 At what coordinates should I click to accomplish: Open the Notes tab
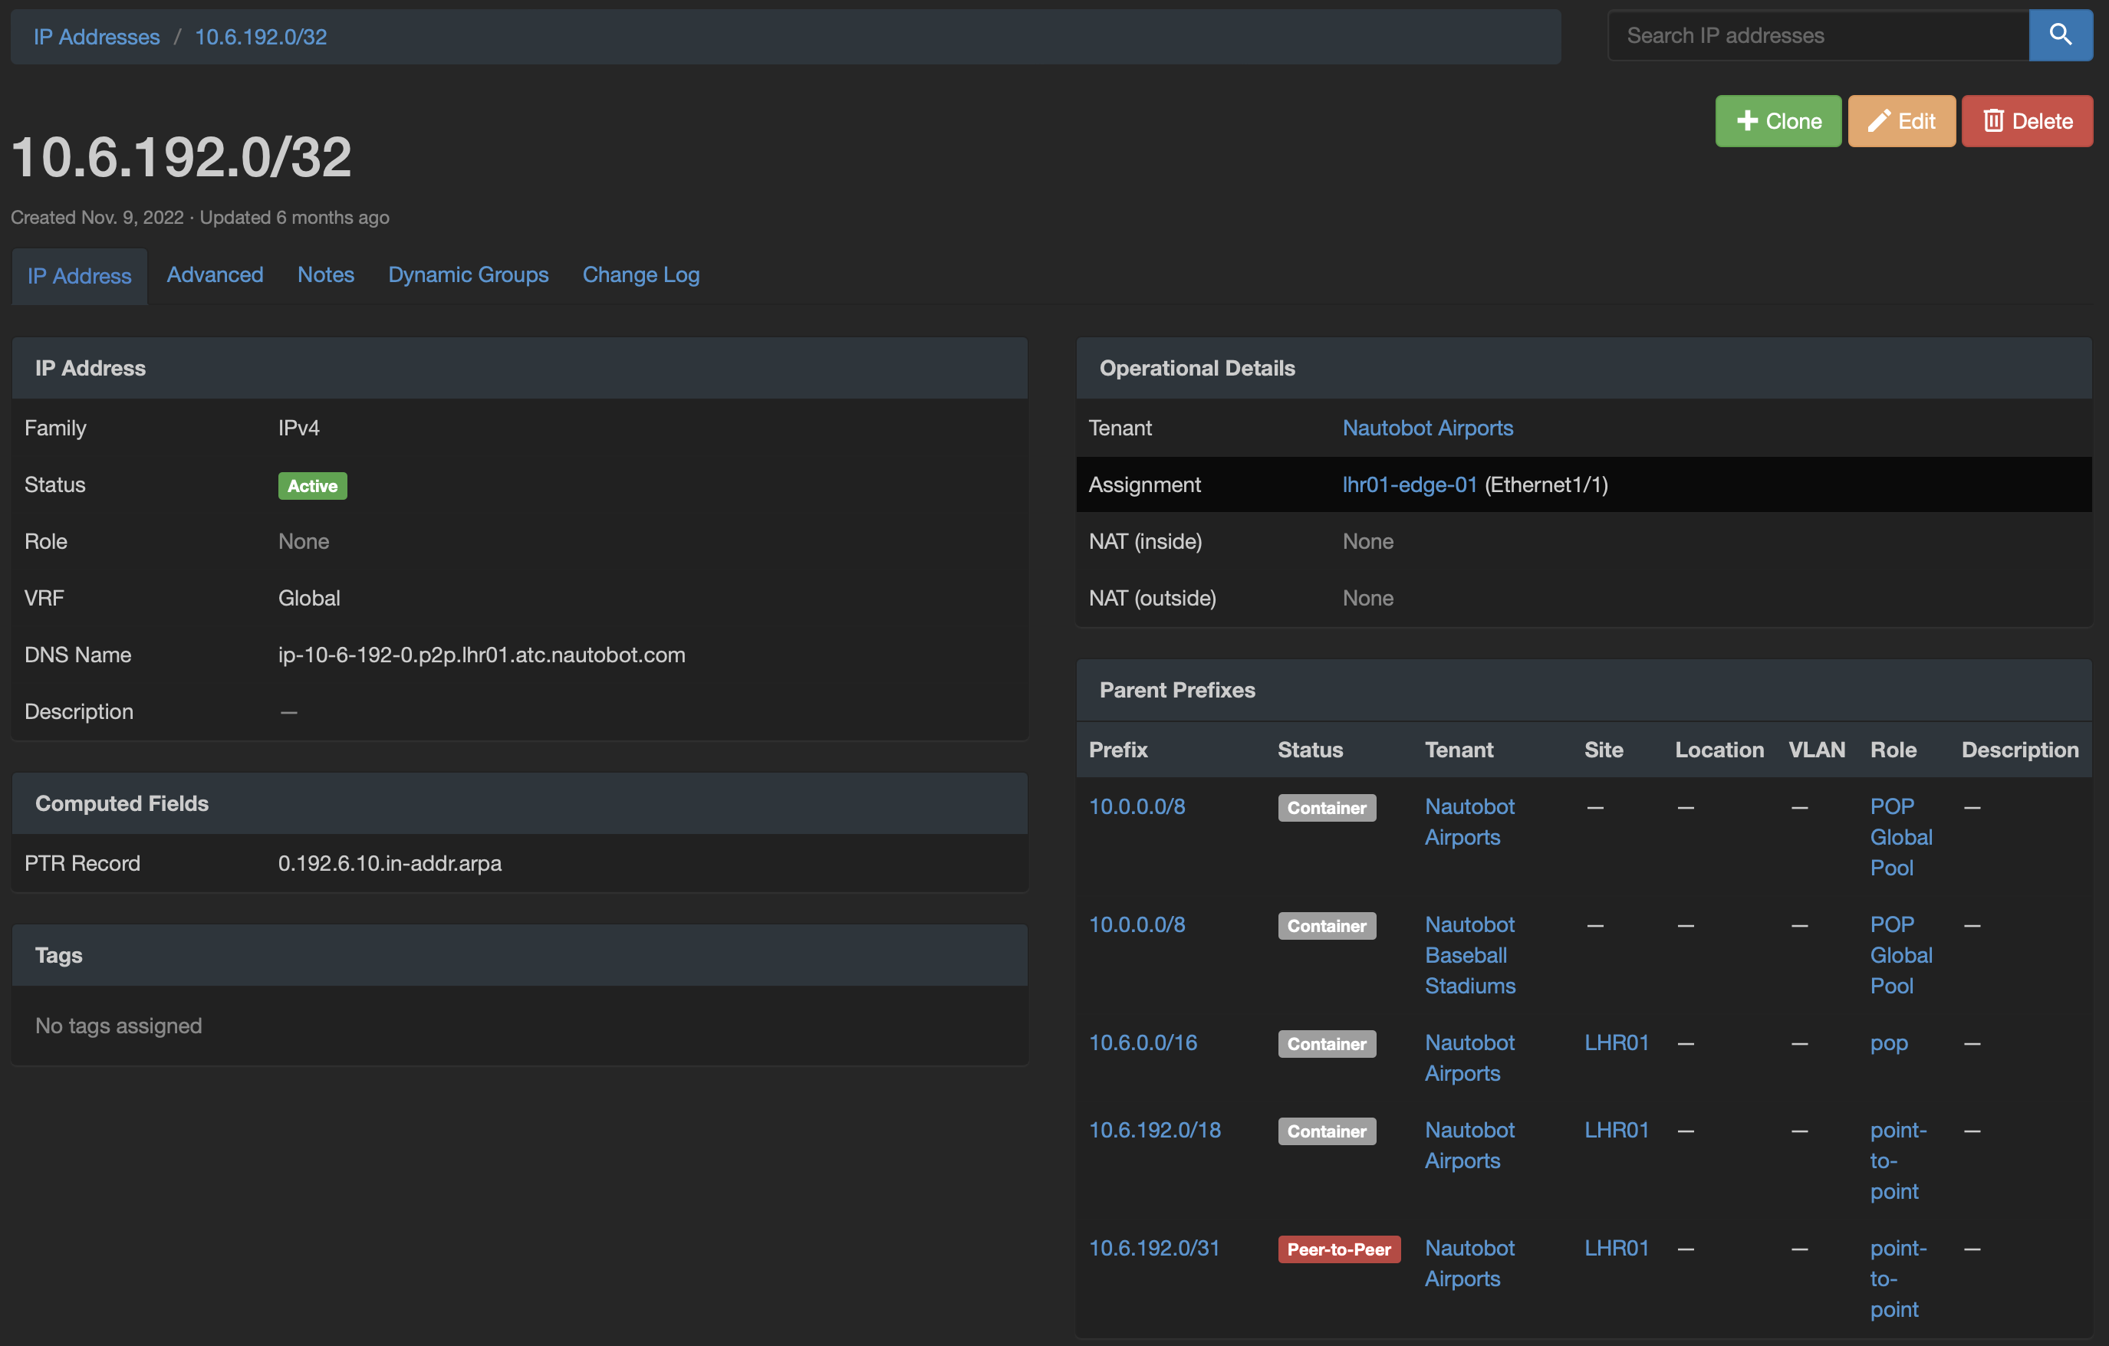[325, 275]
